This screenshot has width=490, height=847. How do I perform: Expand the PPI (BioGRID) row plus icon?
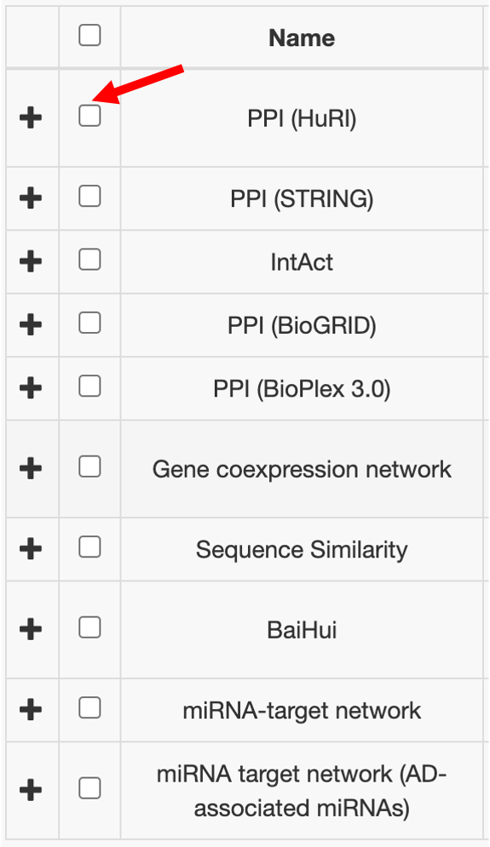coord(31,324)
